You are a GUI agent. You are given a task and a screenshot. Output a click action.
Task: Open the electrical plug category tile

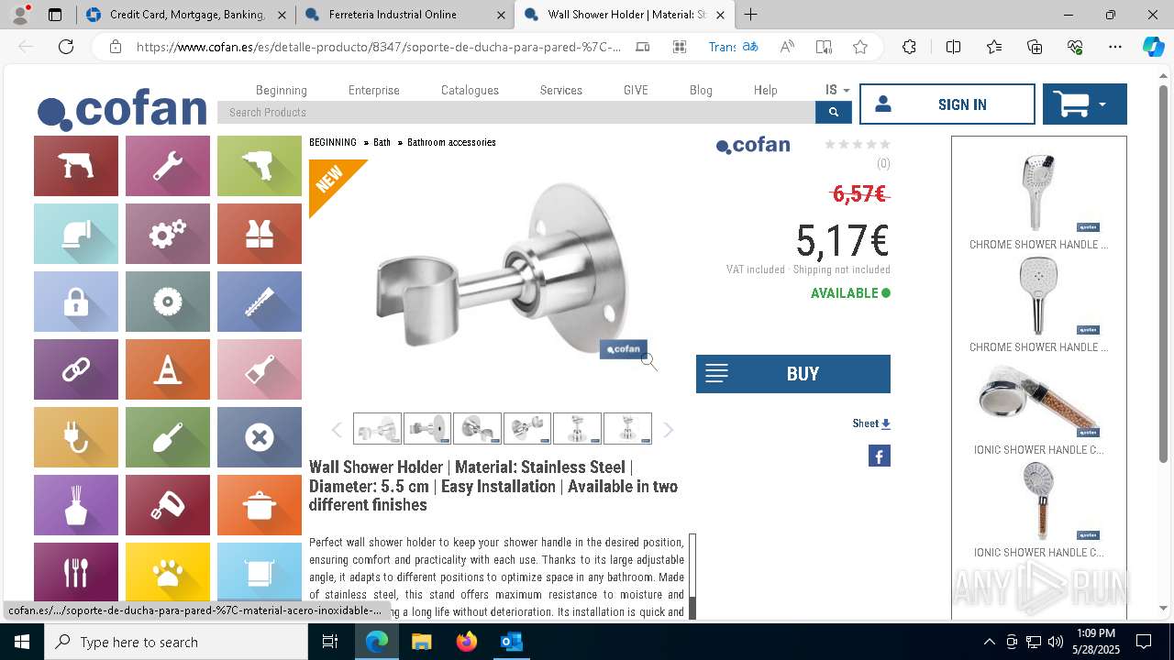pyautogui.click(x=76, y=437)
